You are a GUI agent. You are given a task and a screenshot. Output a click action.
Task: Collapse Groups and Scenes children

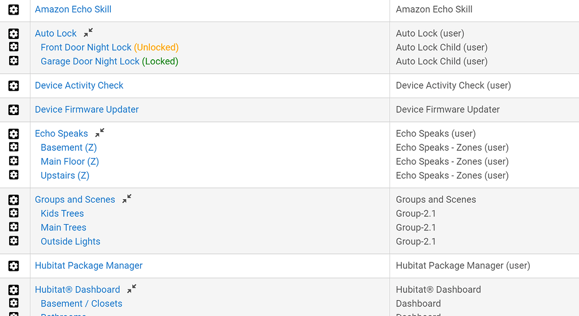127,199
